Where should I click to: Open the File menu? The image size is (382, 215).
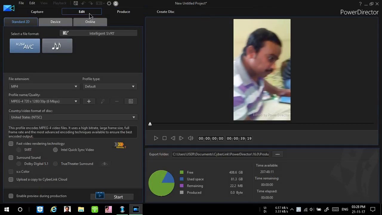21,3
